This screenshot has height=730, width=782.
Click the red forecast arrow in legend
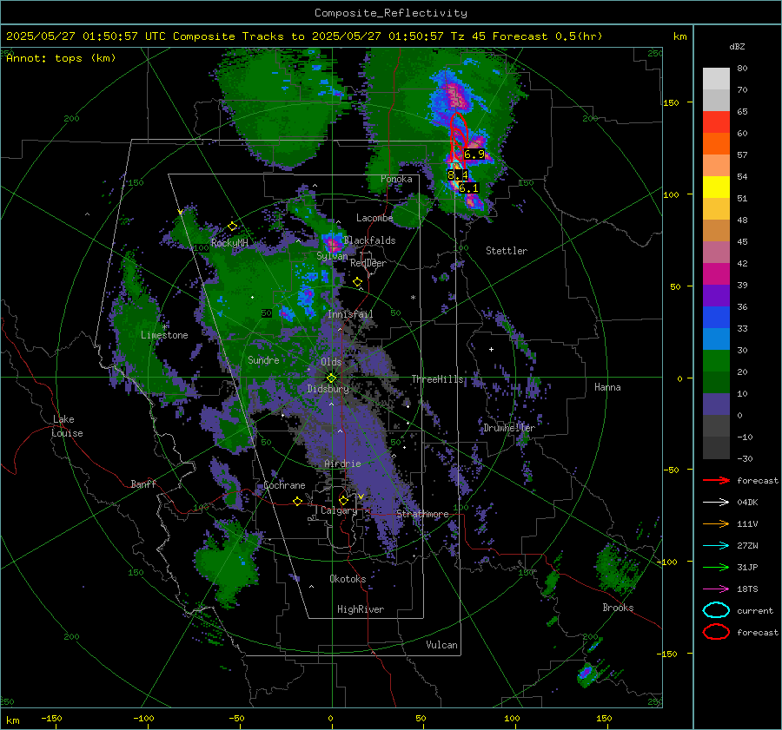(x=716, y=480)
